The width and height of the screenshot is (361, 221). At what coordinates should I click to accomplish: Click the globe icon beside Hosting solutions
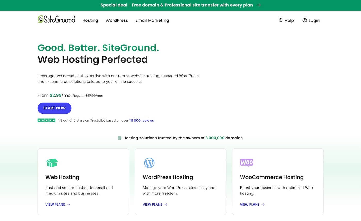[120, 138]
